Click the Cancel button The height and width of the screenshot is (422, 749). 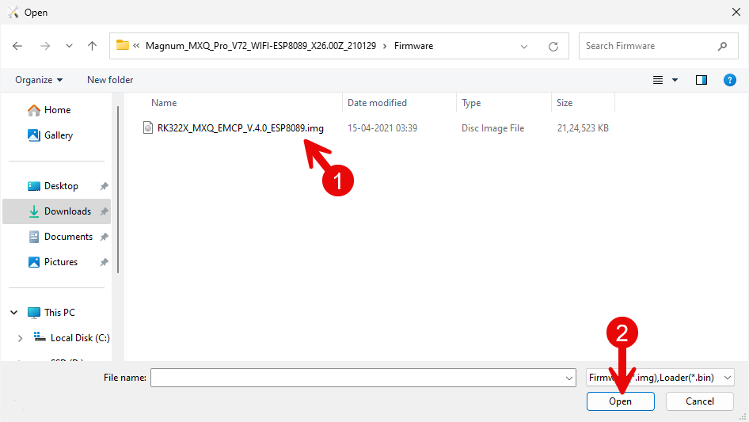click(x=700, y=401)
